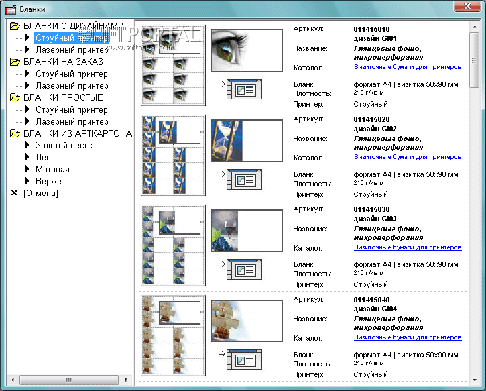Expand the Матовая arrow
Viewport: 486px width, 391px height.
point(27,169)
